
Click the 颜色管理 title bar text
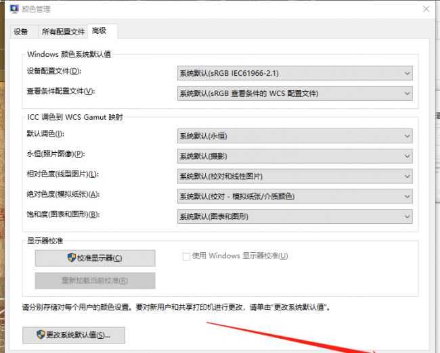[x=36, y=9]
